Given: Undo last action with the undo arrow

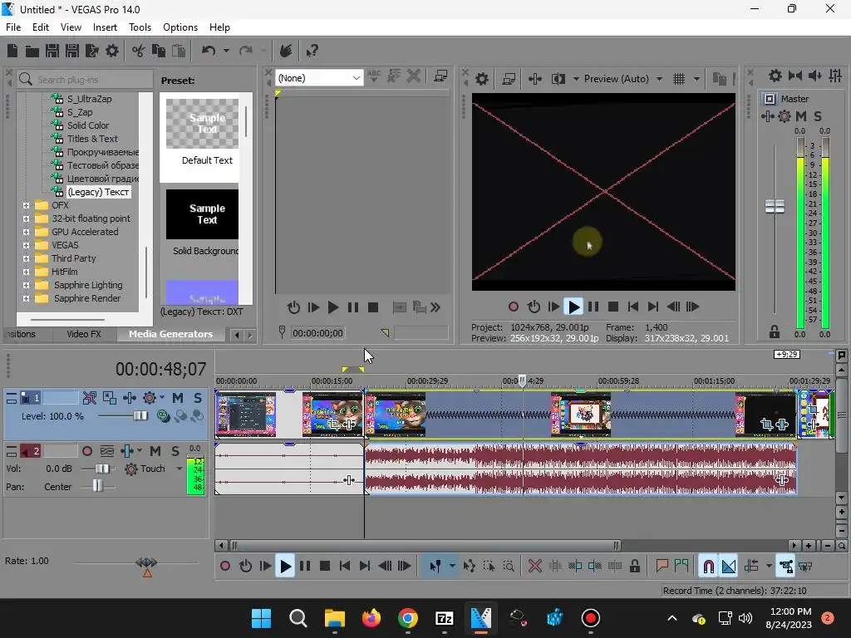Looking at the screenshot, I should point(209,51).
